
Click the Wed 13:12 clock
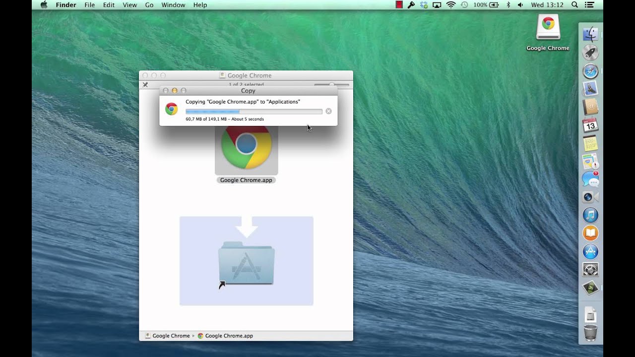coord(547,5)
